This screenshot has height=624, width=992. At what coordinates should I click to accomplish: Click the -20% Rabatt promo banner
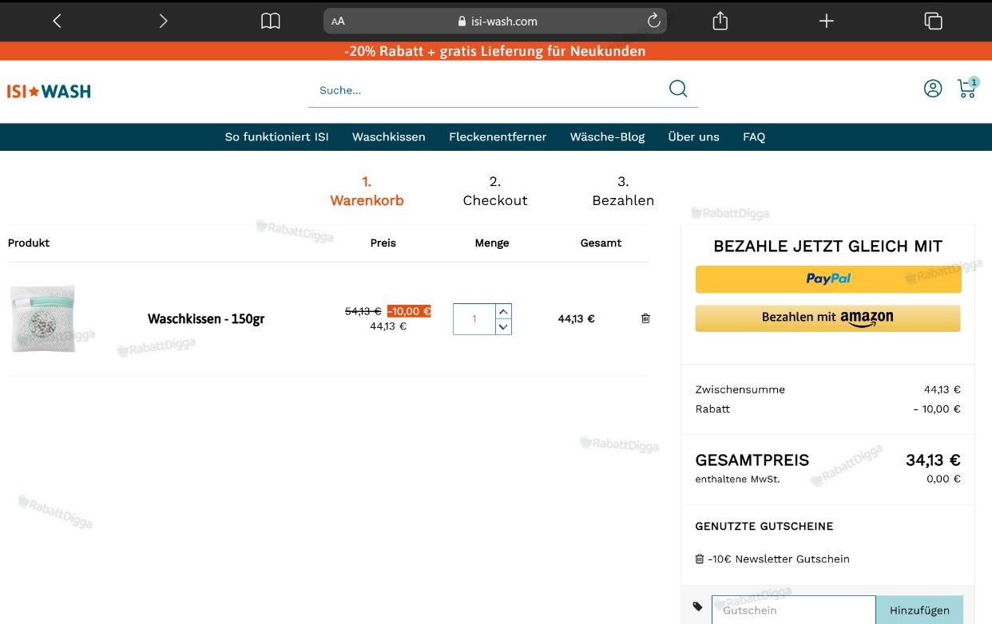(x=495, y=51)
